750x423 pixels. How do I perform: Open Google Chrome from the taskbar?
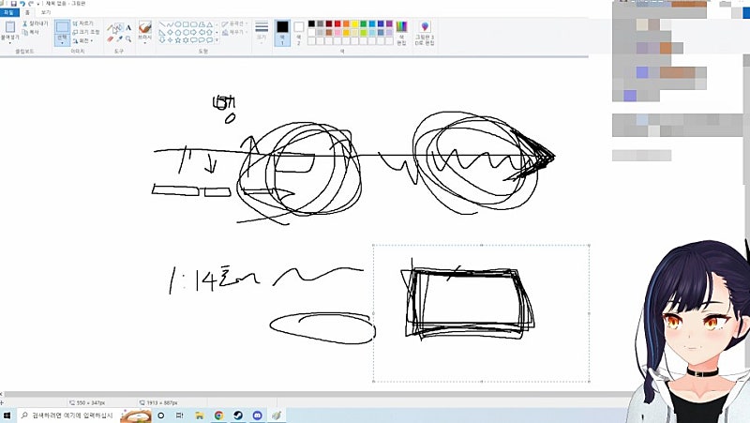pyautogui.click(x=218, y=415)
